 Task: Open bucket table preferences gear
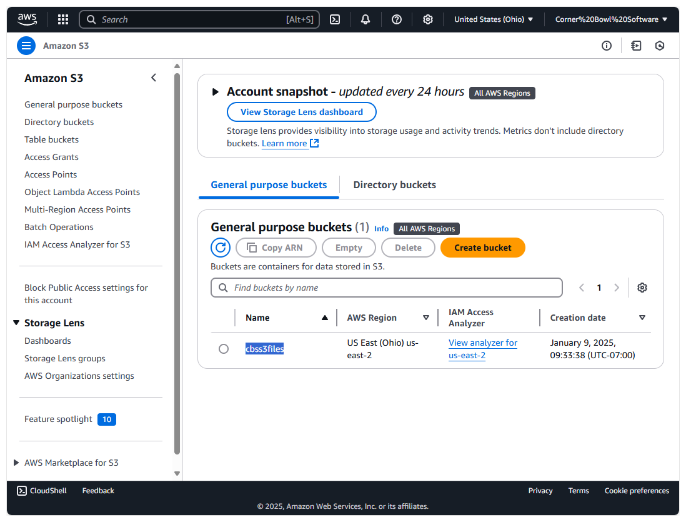click(642, 288)
